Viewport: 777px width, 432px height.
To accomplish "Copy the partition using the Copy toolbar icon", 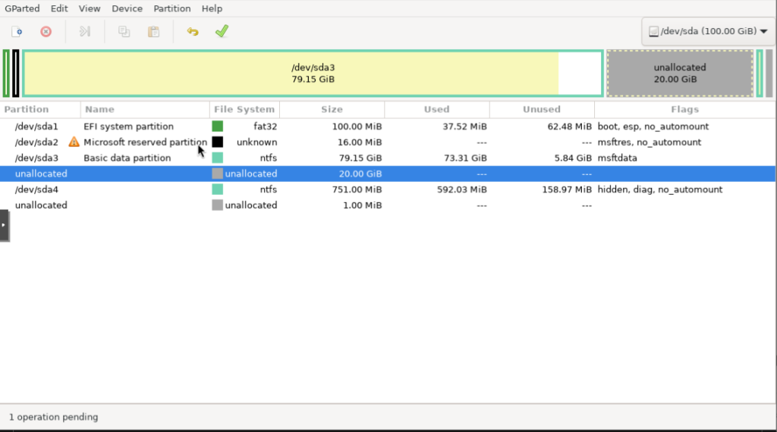I will 124,32.
